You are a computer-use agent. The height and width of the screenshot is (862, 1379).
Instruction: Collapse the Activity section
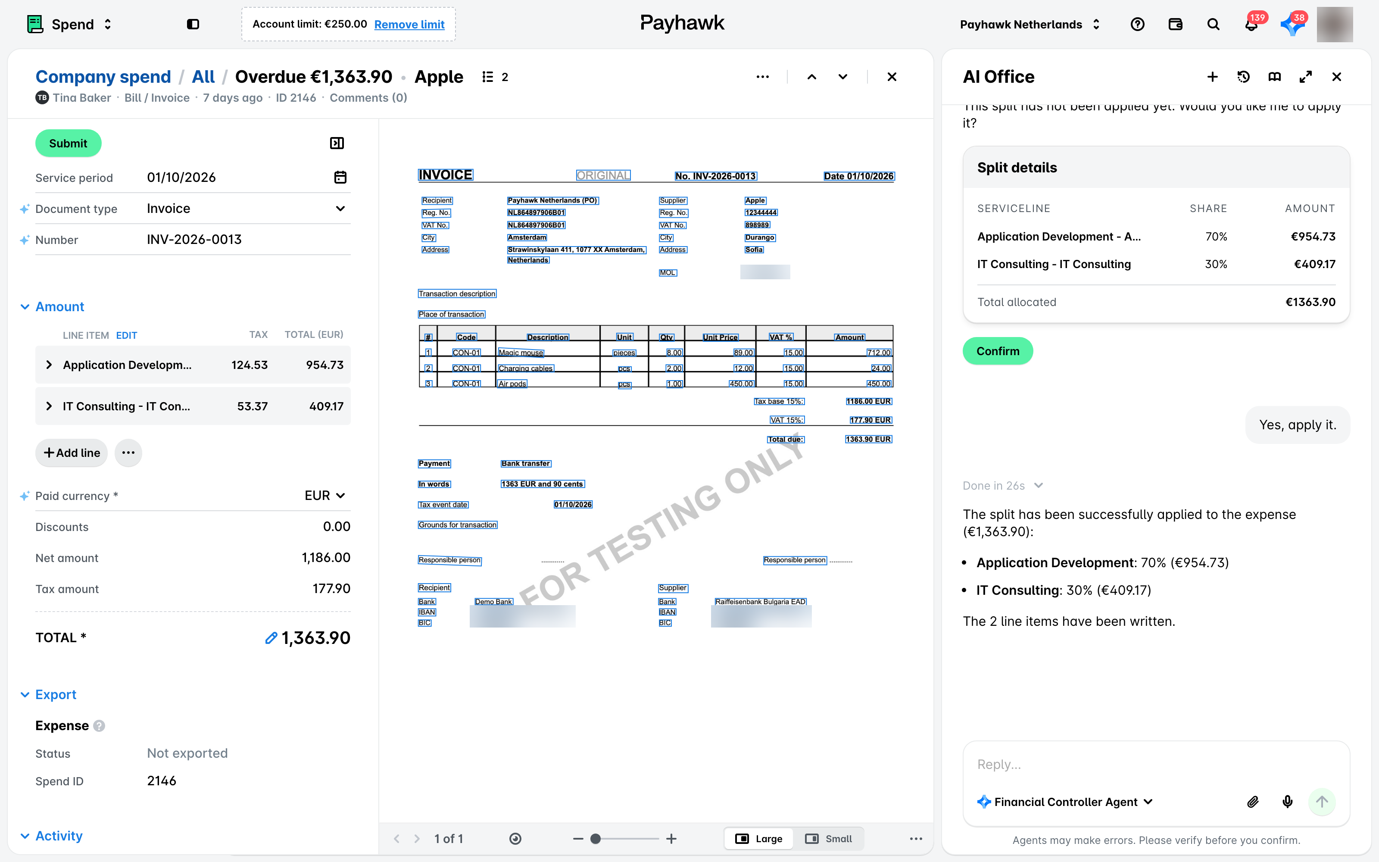click(x=51, y=836)
